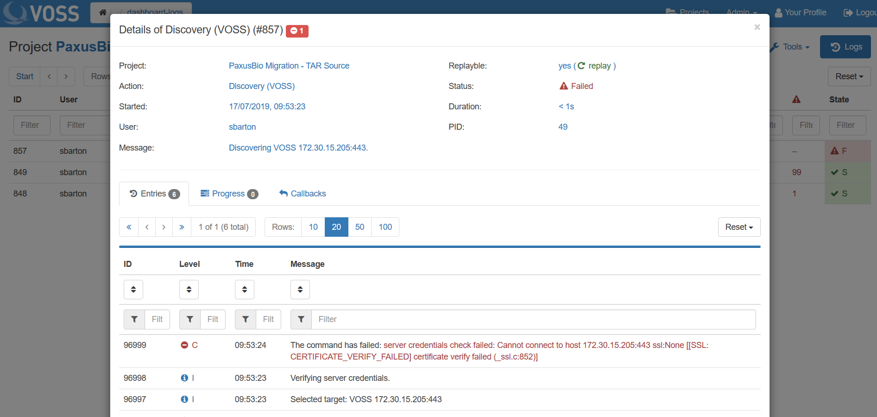Click the critical level icon on entry 96999
Viewport: 877px width, 417px height.
184,345
